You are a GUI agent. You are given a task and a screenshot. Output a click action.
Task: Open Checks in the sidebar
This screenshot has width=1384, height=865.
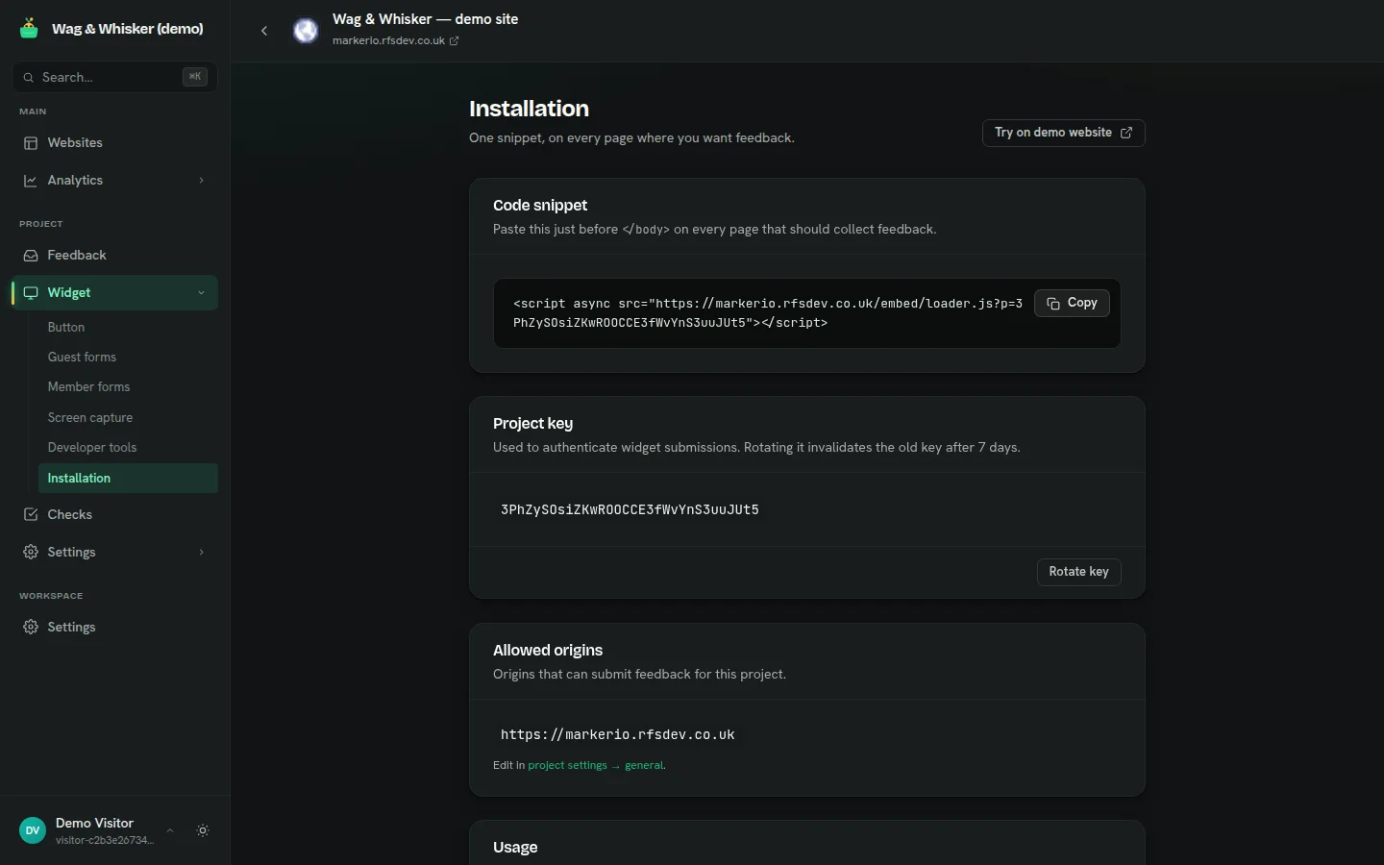pos(114,515)
